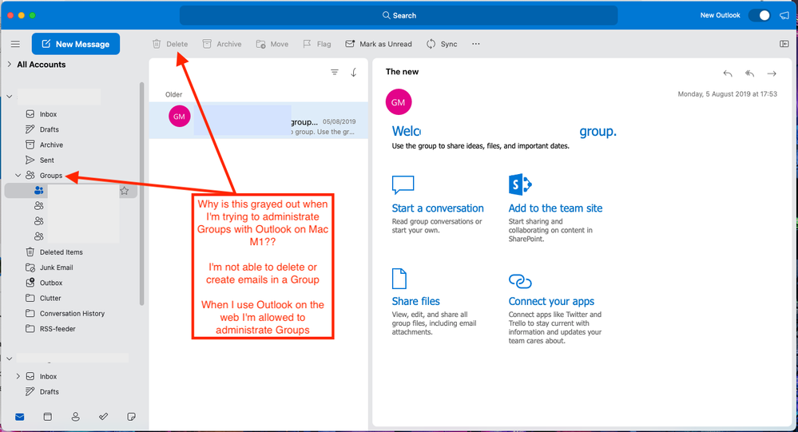Open the Connect your apps link

[551, 301]
